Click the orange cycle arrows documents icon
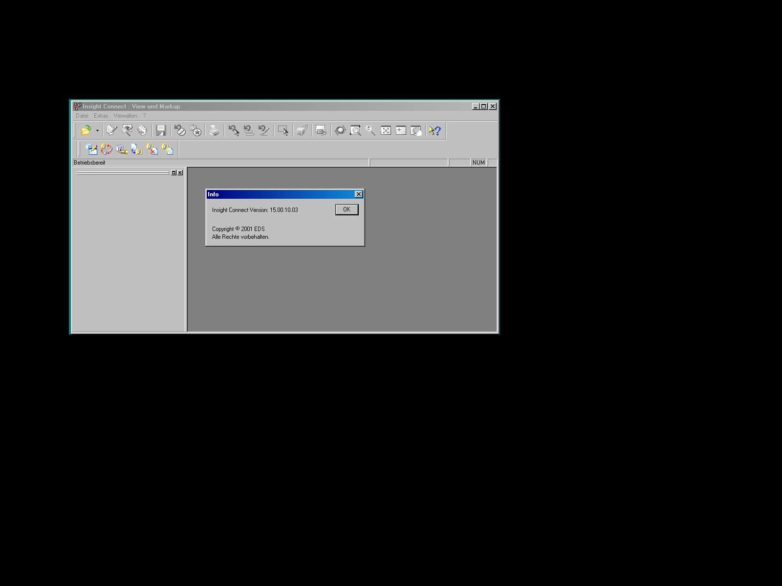The width and height of the screenshot is (782, 586). [x=107, y=149]
